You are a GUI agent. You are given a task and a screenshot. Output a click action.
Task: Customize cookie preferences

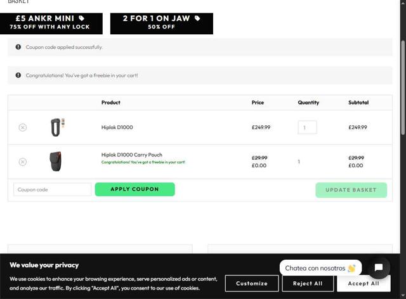point(252,284)
